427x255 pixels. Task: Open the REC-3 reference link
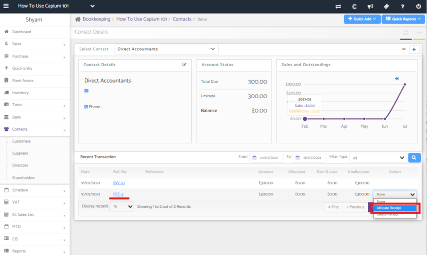click(x=118, y=194)
